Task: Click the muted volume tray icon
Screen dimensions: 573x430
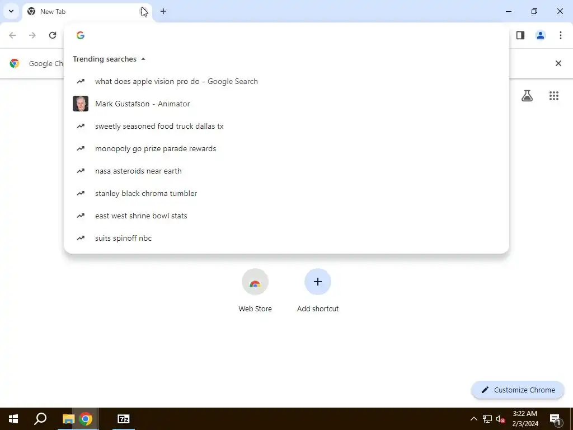Action: click(501, 419)
